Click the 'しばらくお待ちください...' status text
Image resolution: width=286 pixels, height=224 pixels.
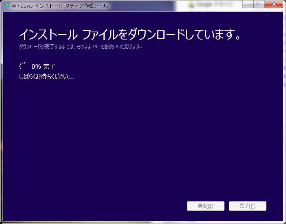click(46, 77)
